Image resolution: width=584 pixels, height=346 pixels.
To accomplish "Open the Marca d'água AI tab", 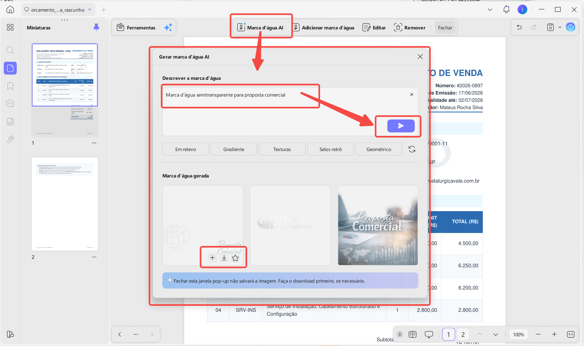I will point(260,28).
